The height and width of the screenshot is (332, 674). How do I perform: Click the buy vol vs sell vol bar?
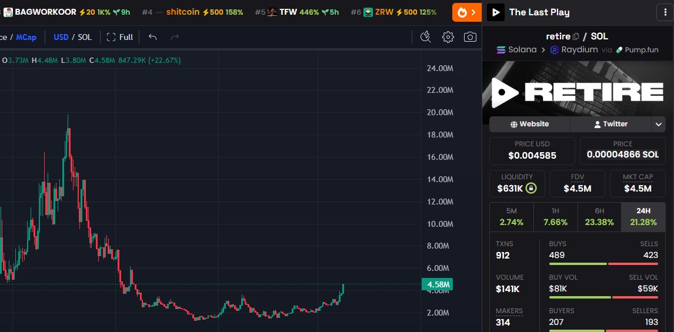click(603, 297)
